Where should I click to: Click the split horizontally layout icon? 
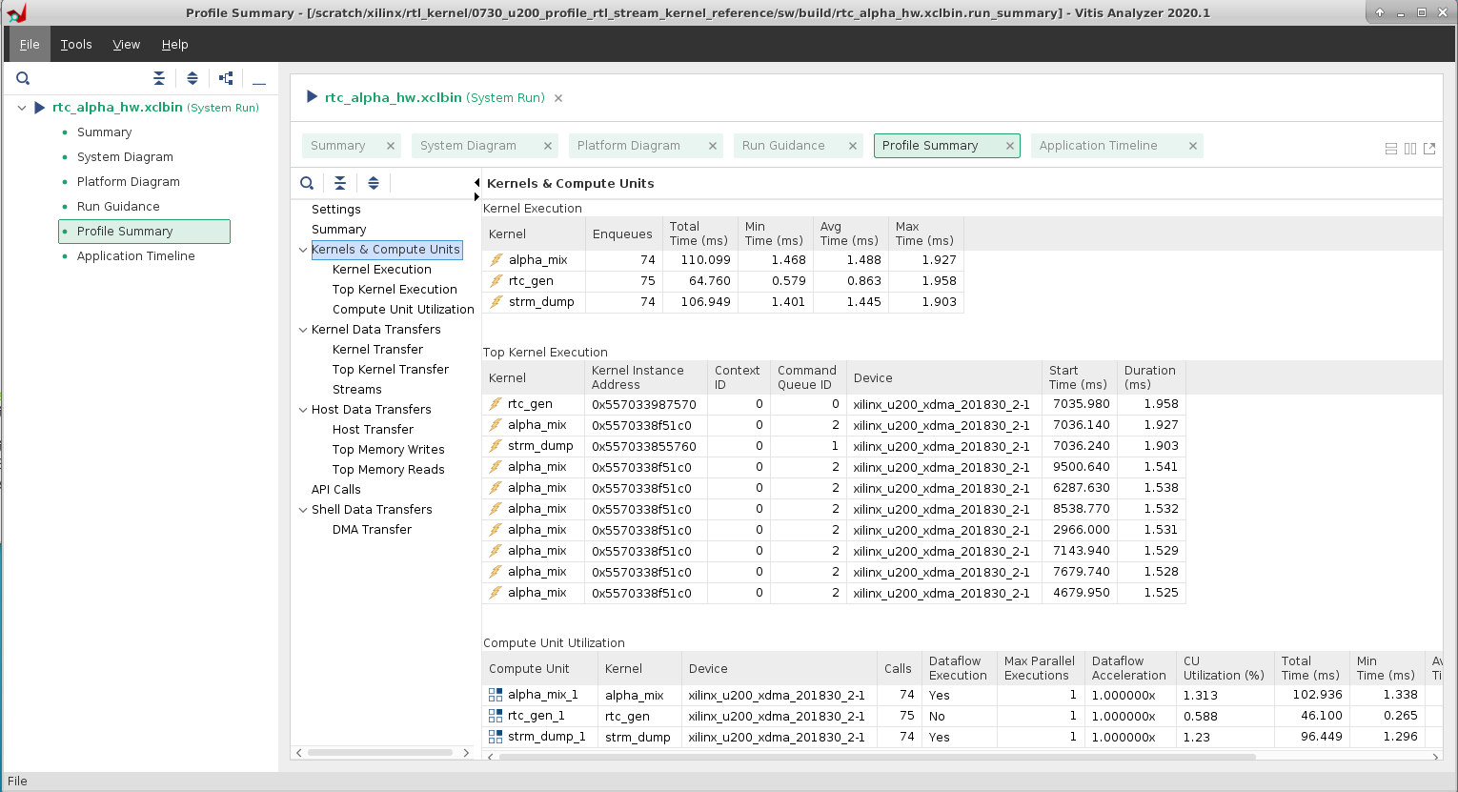click(x=1391, y=149)
